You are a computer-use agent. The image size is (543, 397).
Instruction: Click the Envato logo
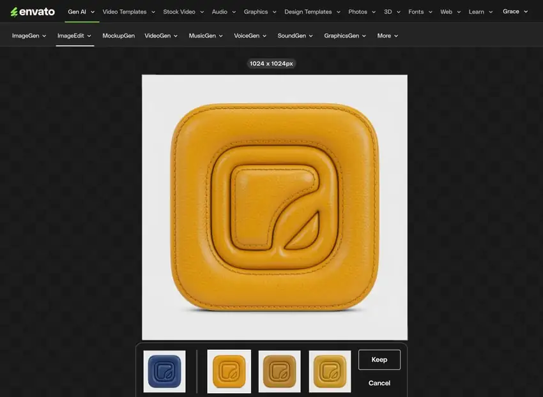pos(33,11)
